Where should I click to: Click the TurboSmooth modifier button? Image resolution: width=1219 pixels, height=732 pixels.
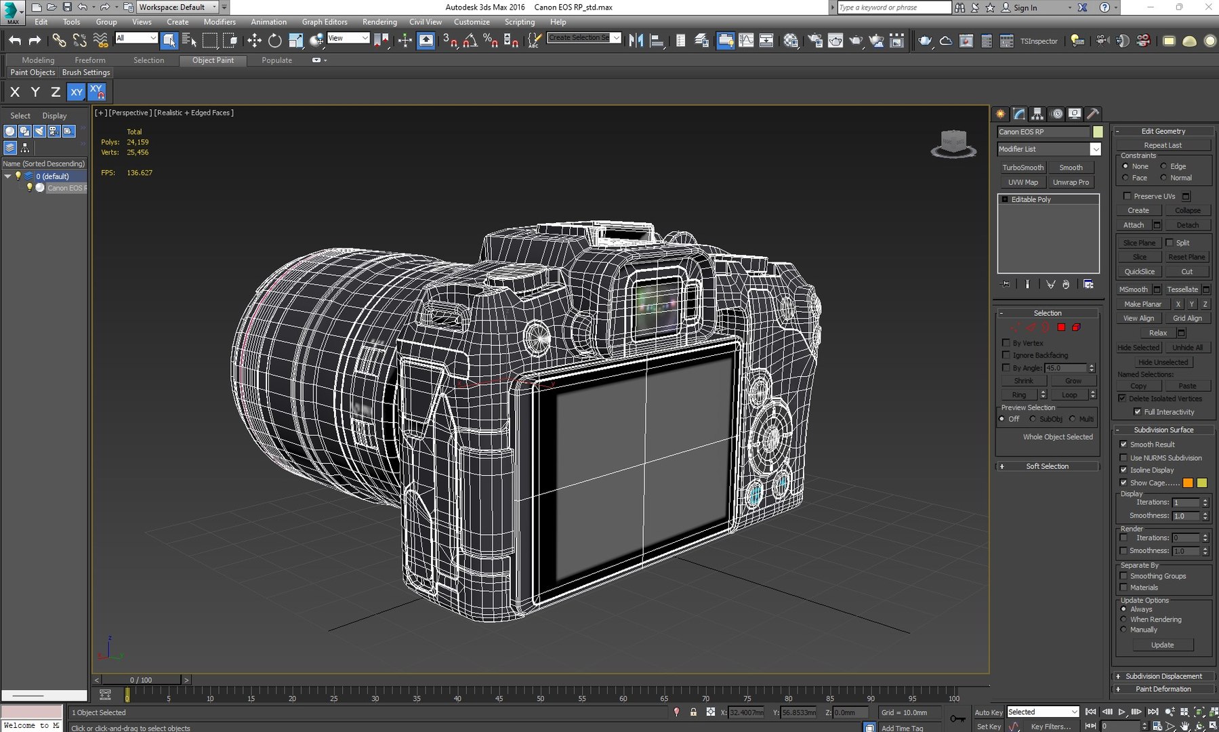point(1023,167)
